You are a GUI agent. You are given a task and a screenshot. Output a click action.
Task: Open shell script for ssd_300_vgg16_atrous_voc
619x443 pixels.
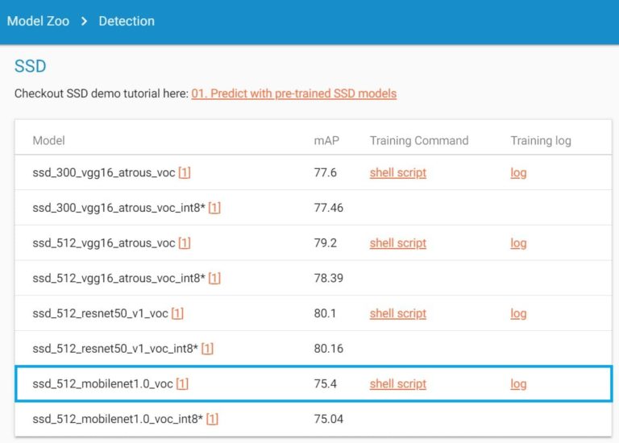(397, 172)
